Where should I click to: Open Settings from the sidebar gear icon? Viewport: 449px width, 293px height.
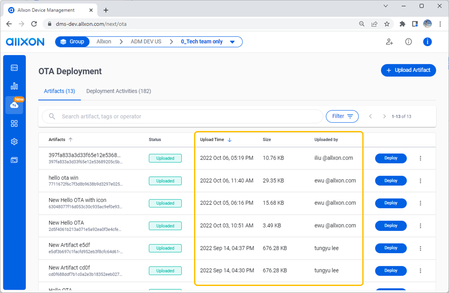tap(14, 141)
